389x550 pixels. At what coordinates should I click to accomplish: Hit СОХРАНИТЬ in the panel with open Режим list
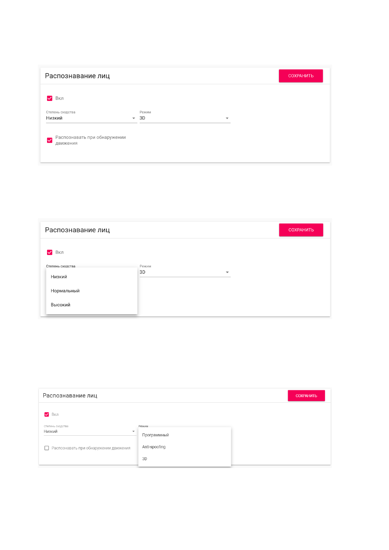click(306, 396)
